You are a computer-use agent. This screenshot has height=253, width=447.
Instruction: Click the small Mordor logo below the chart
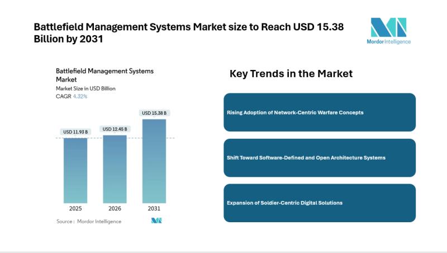[x=156, y=221]
